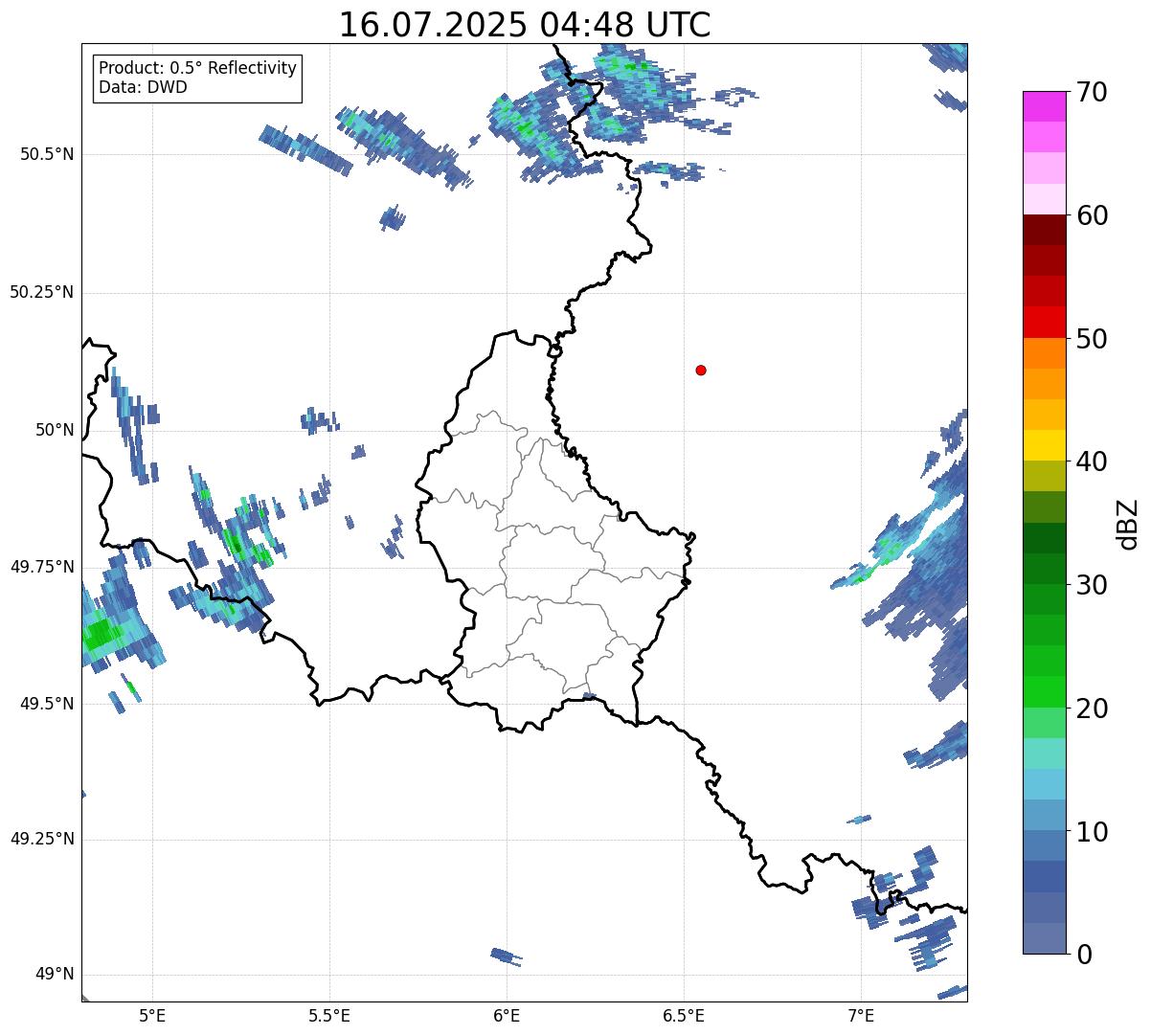This screenshot has width=1151, height=1035.
Task: Pick the yellow swatch just above 40 dBZ
Action: tap(1044, 445)
